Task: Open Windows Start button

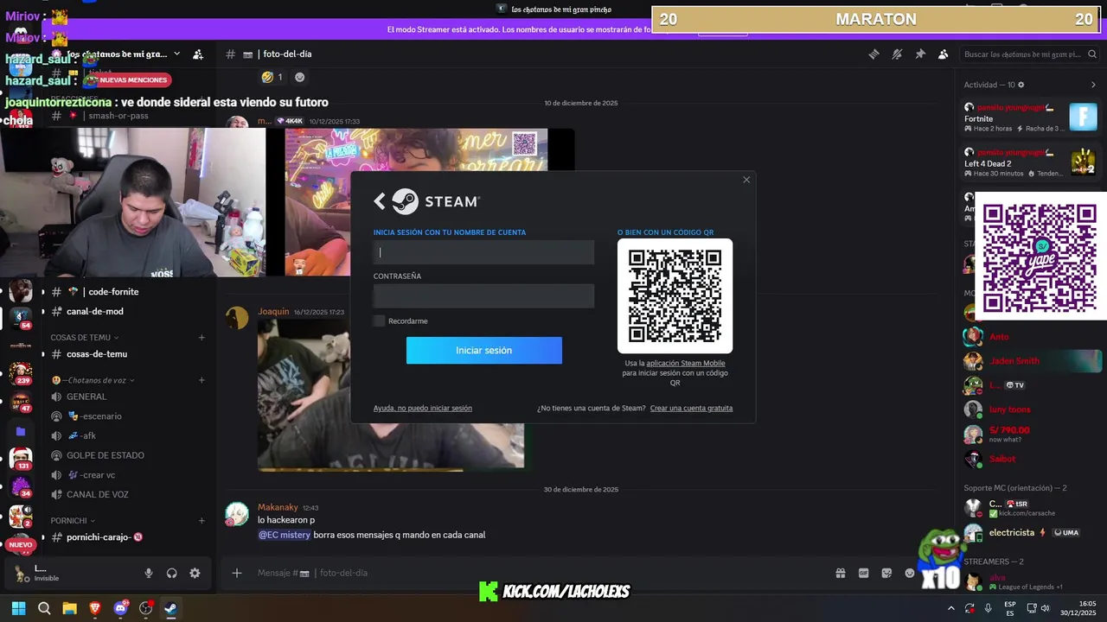Action: coord(18,608)
